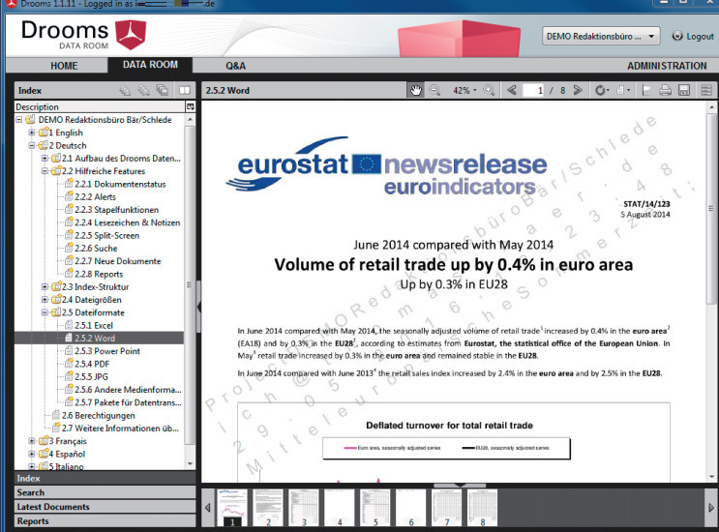Open 2.2.5 Split-Screen document
Image resolution: width=719 pixels, height=532 pixels.
pyautogui.click(x=106, y=235)
